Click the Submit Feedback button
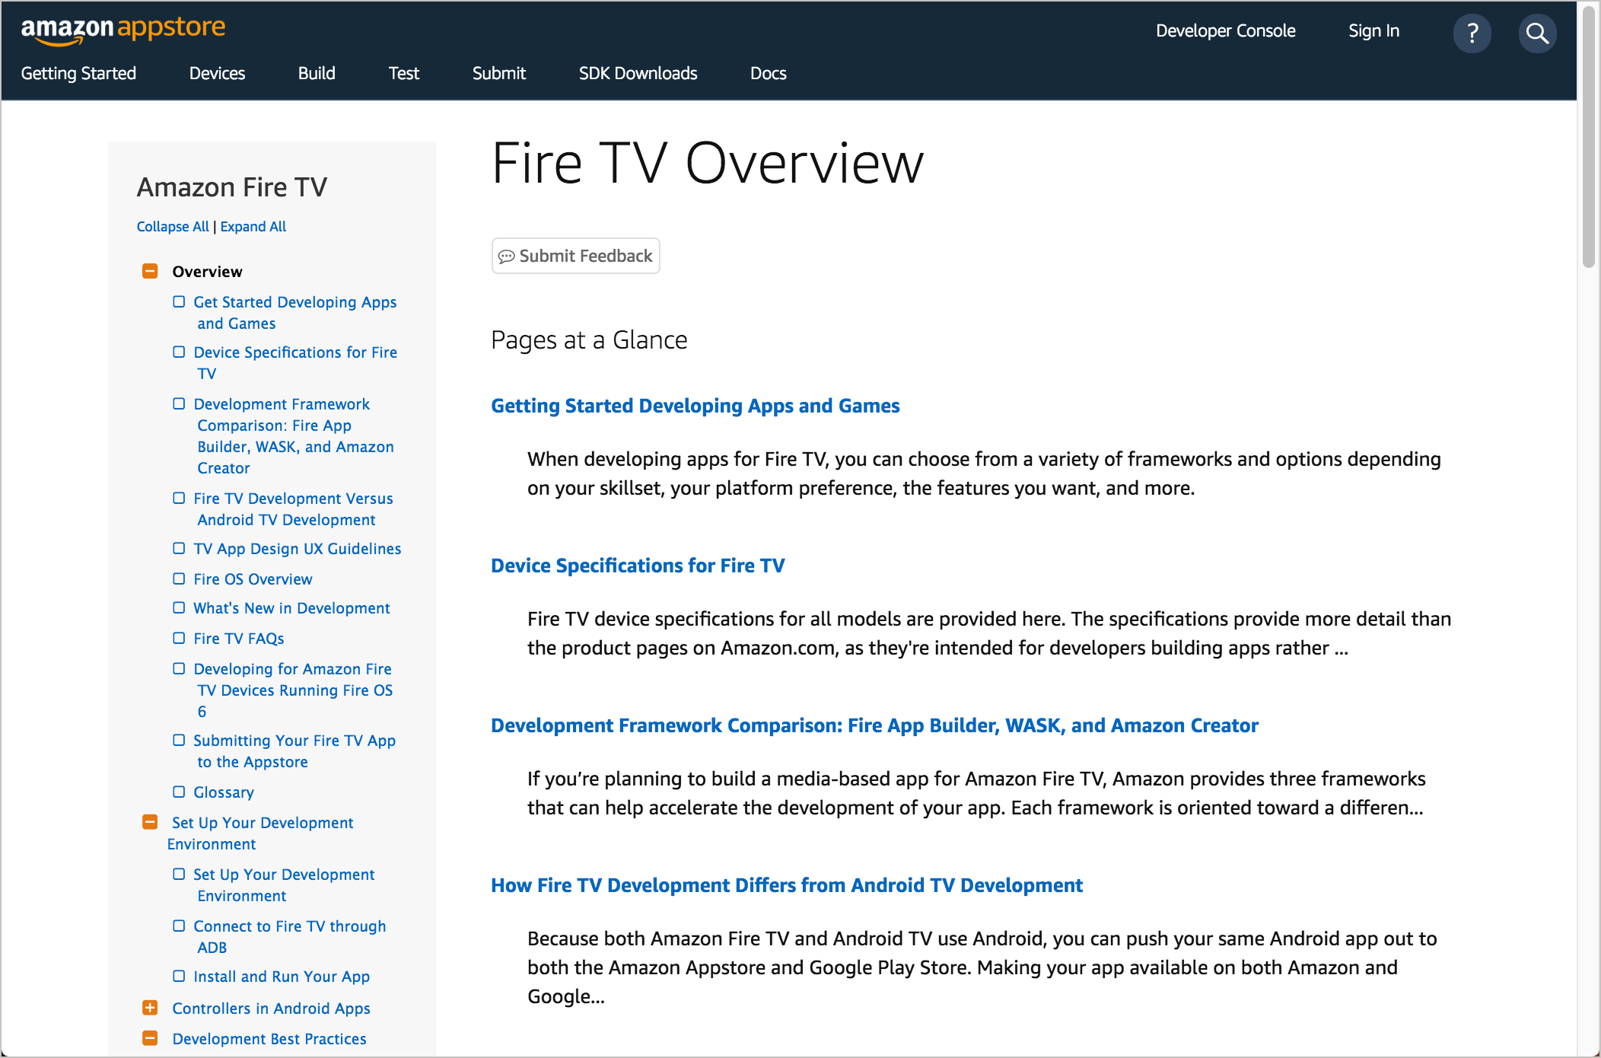 tap(577, 257)
